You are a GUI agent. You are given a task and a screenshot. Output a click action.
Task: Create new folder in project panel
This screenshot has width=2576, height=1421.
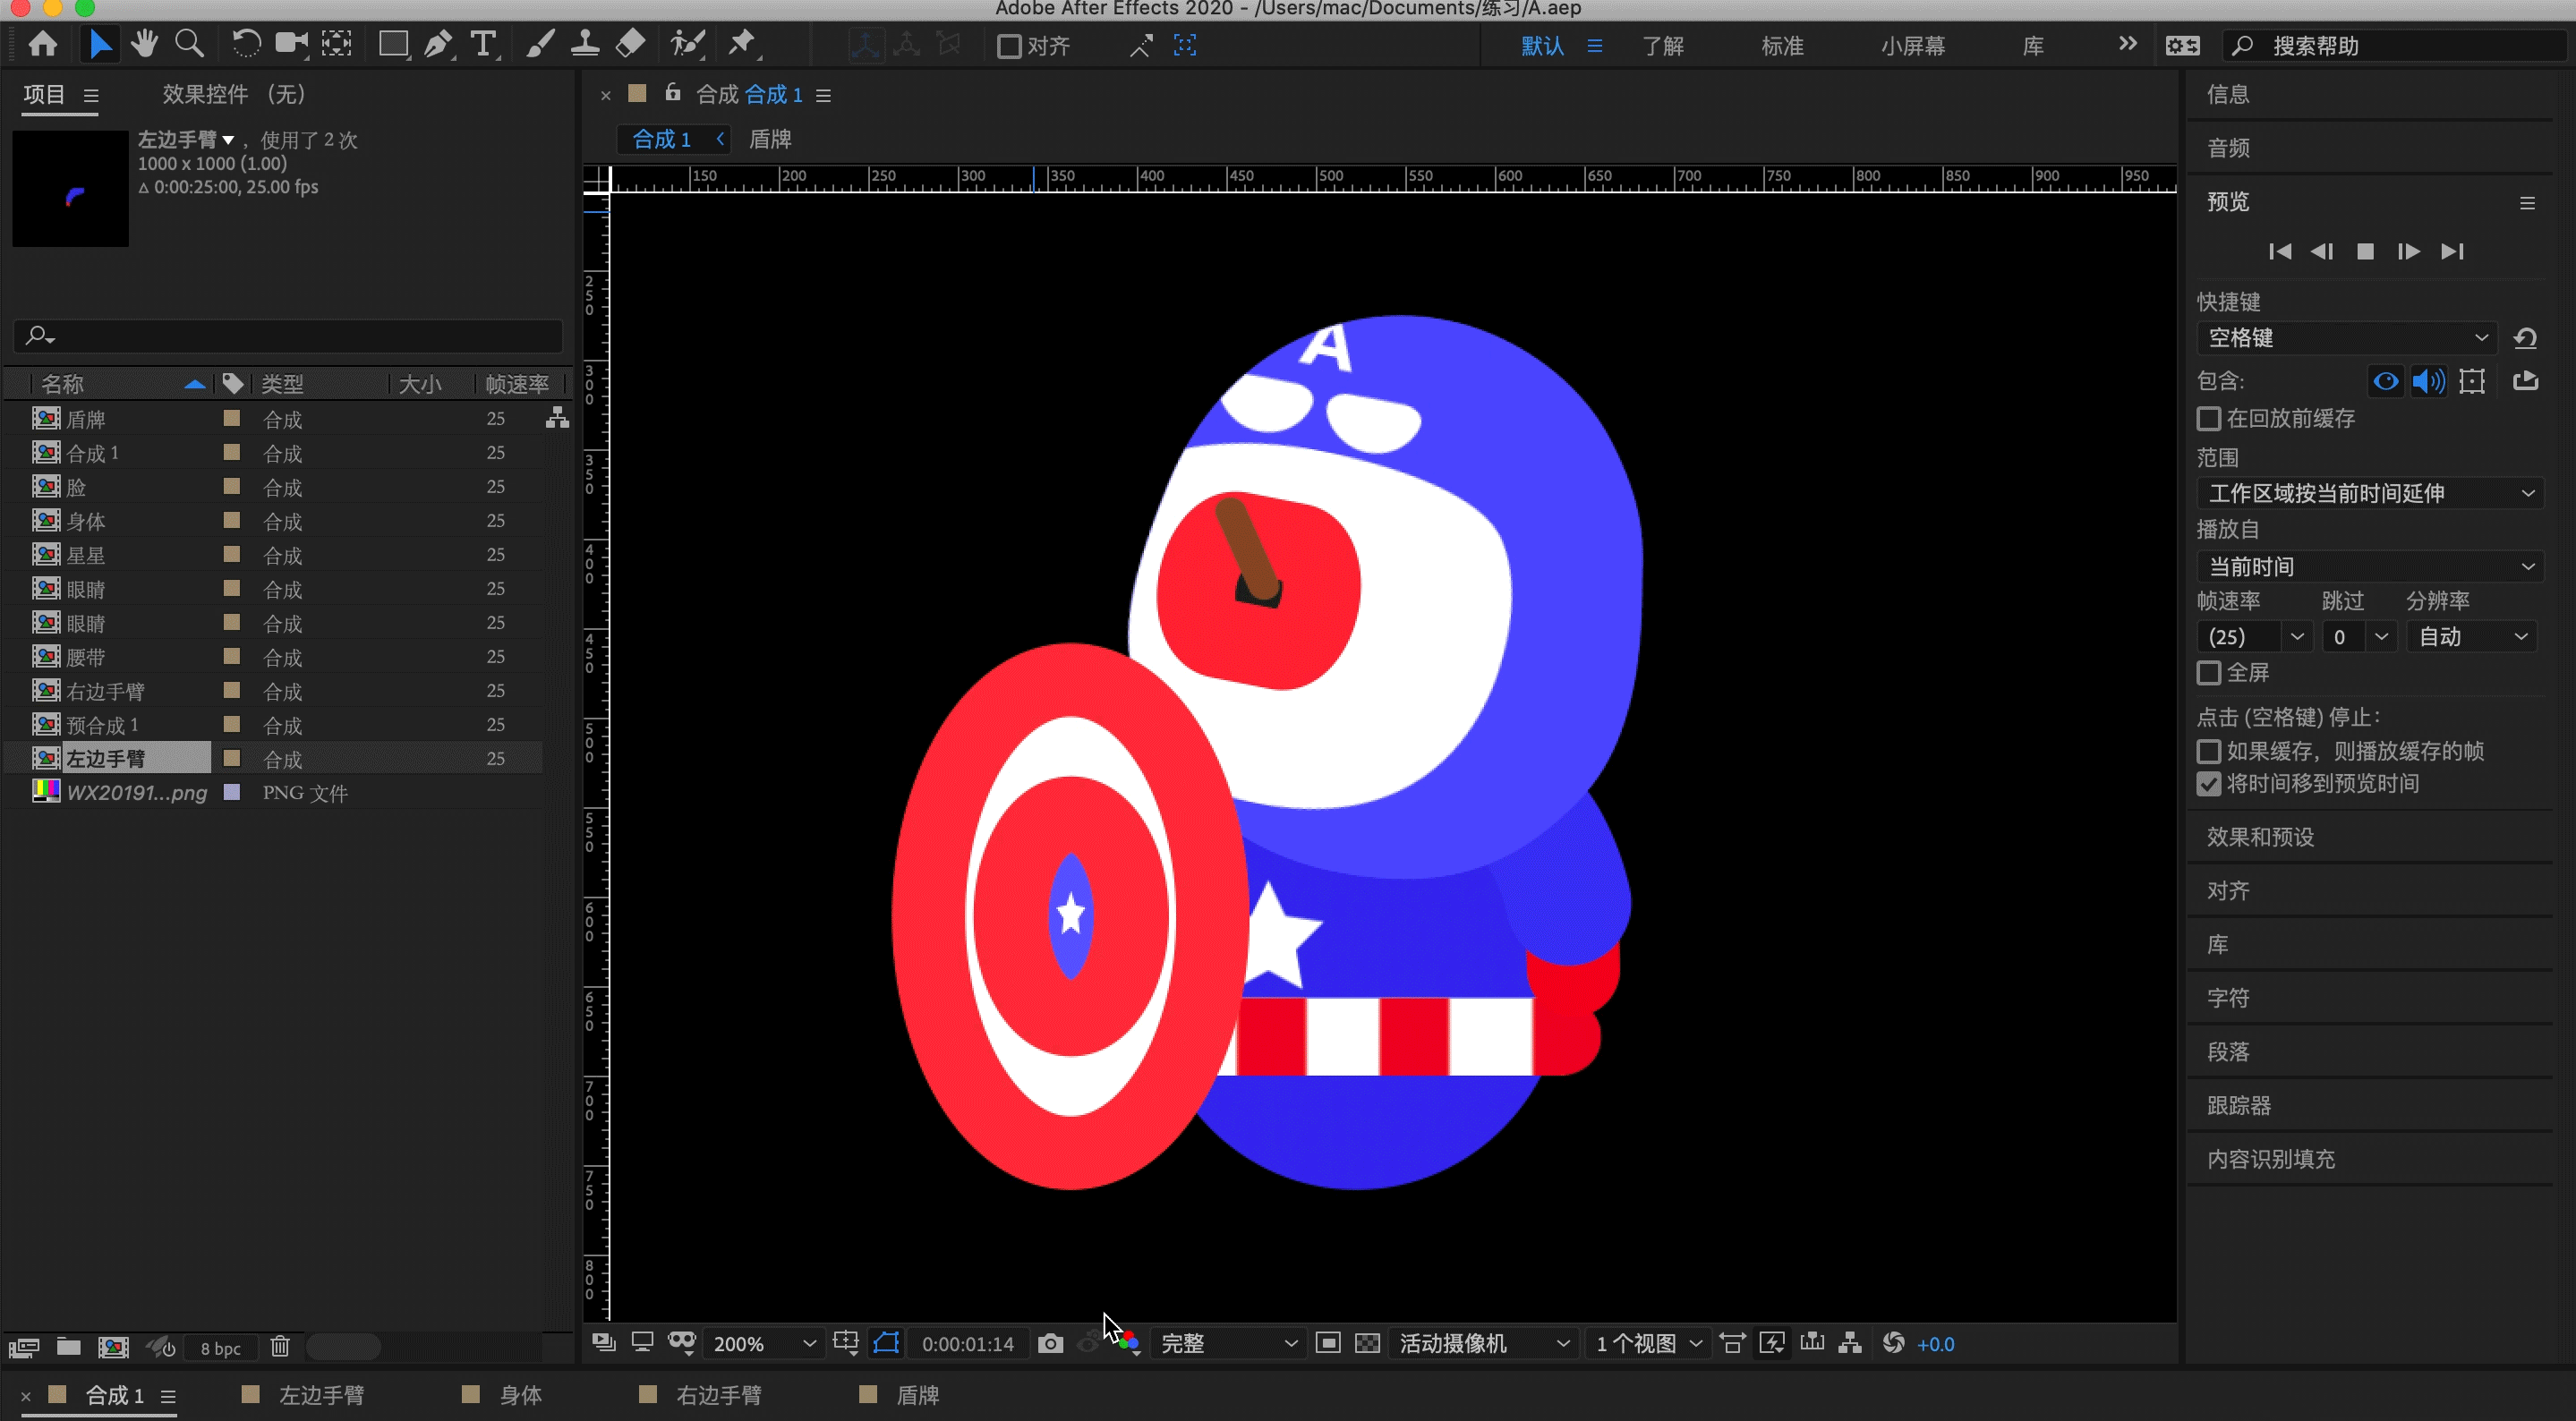[68, 1347]
